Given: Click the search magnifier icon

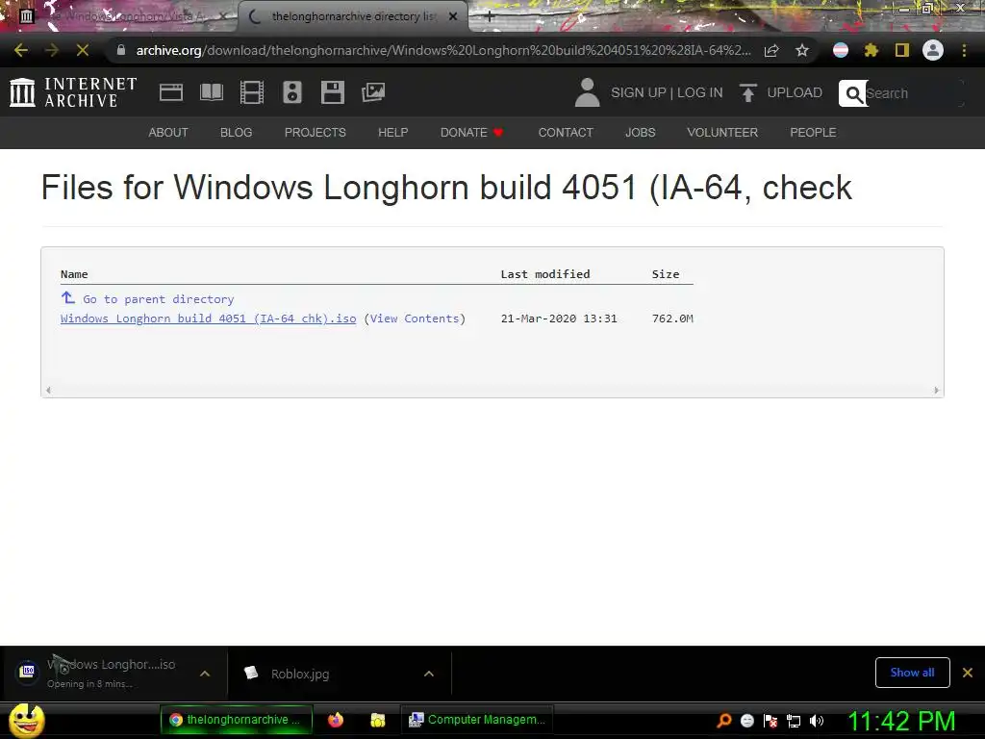Looking at the screenshot, I should pos(854,93).
